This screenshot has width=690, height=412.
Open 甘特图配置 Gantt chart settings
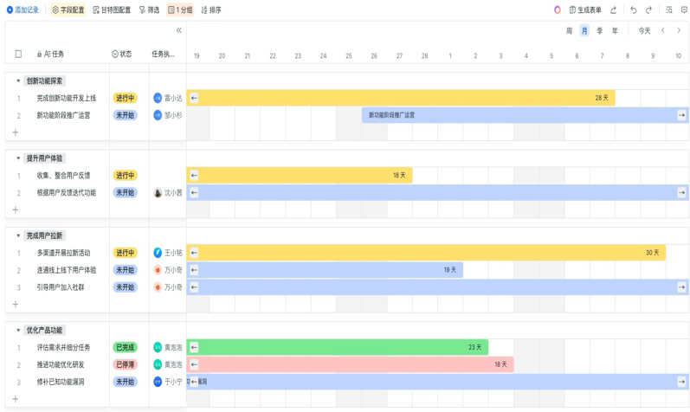(x=112, y=10)
